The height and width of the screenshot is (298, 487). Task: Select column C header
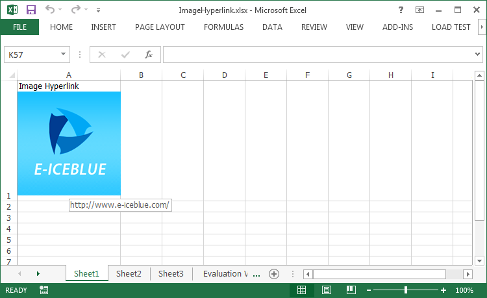[x=183, y=75]
